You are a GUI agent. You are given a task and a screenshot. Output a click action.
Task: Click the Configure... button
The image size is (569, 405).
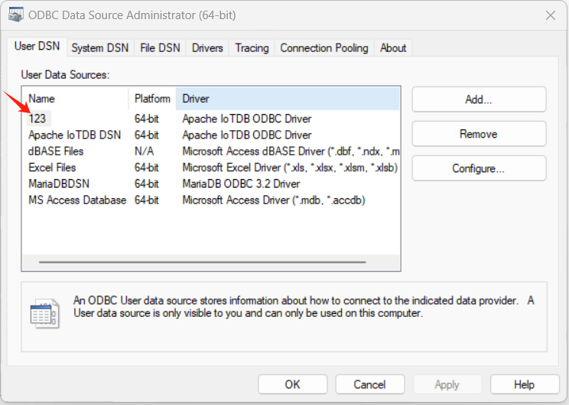click(478, 168)
